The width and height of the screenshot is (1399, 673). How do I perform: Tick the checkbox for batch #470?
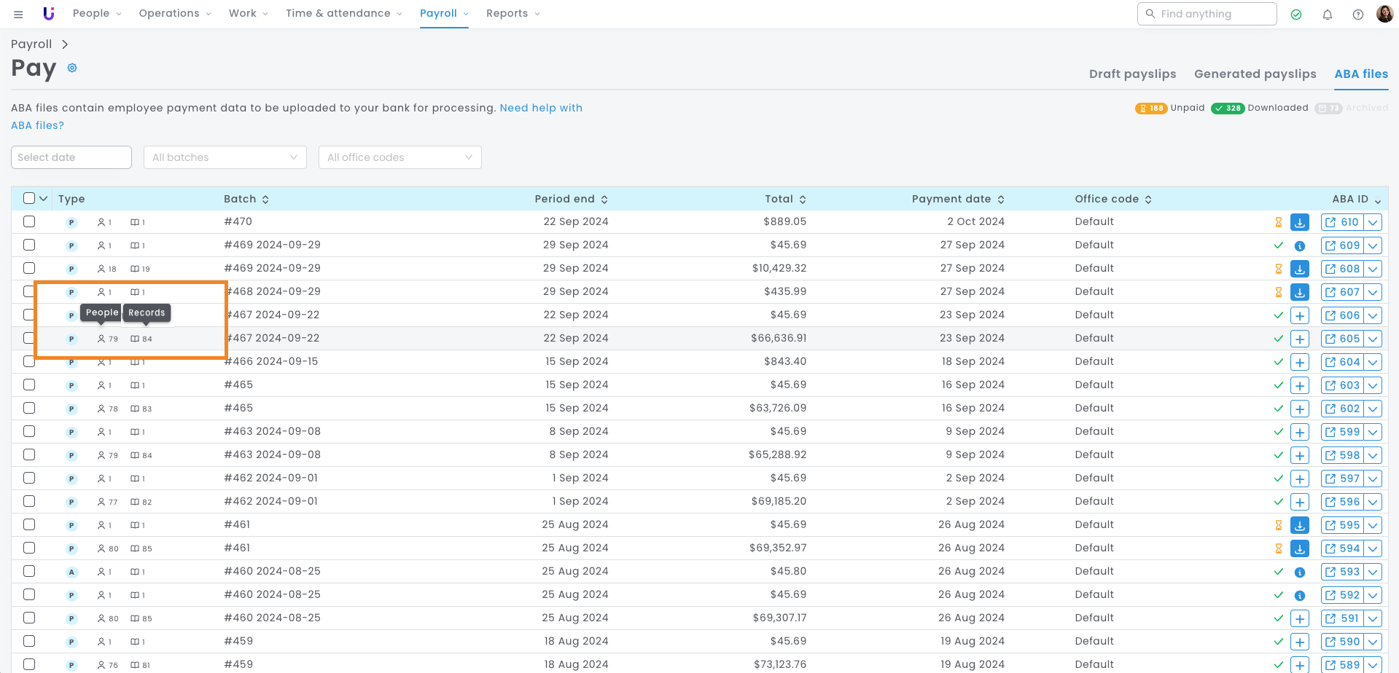29,221
